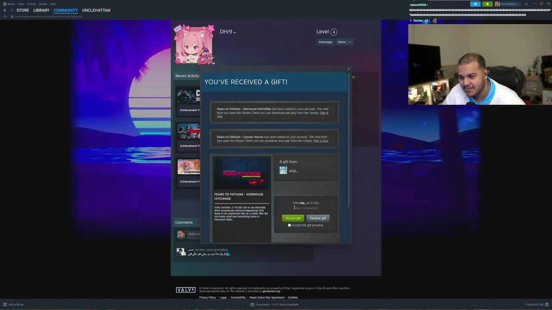
Task: Open the Steam menu
Action: [x=11, y=4]
